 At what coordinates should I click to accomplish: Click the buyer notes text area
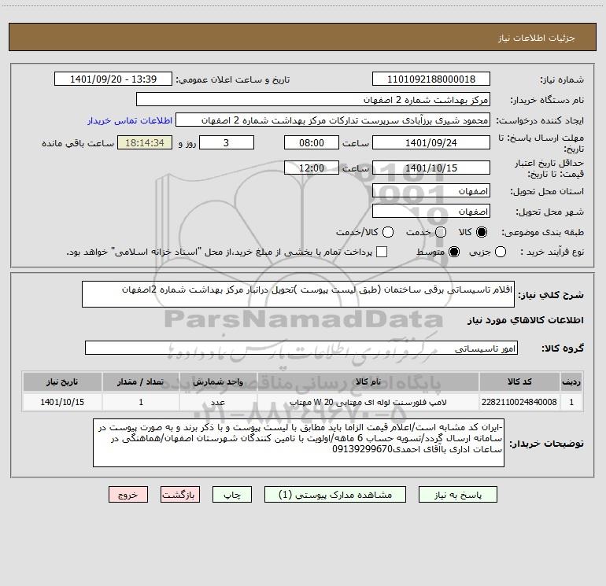click(x=299, y=443)
